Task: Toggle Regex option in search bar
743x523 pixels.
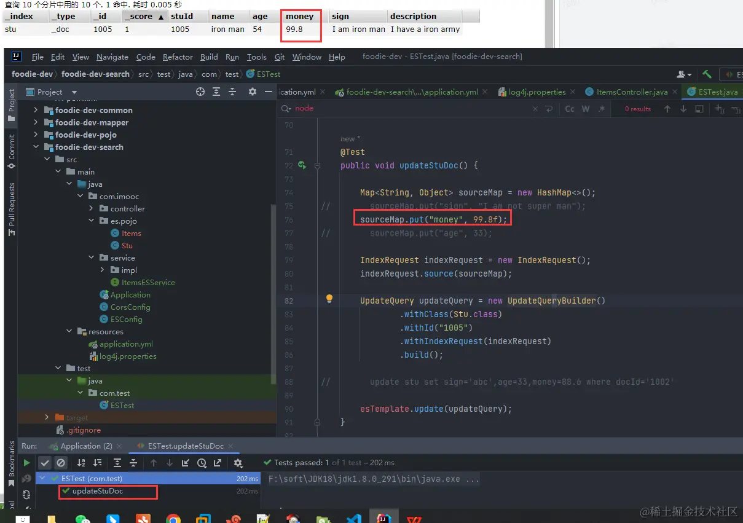Action: point(601,109)
